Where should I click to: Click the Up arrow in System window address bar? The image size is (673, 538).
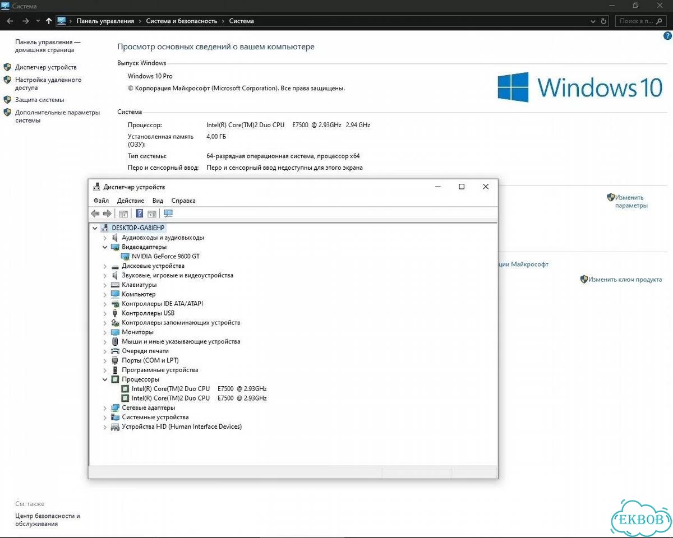pyautogui.click(x=49, y=21)
